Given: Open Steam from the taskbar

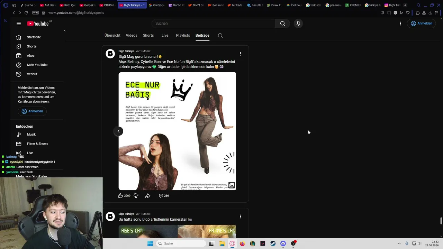Looking at the screenshot, I should pos(273,243).
